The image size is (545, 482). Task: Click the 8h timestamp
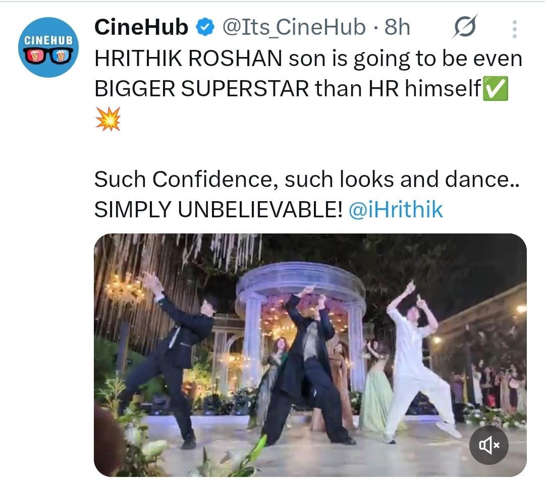click(397, 27)
